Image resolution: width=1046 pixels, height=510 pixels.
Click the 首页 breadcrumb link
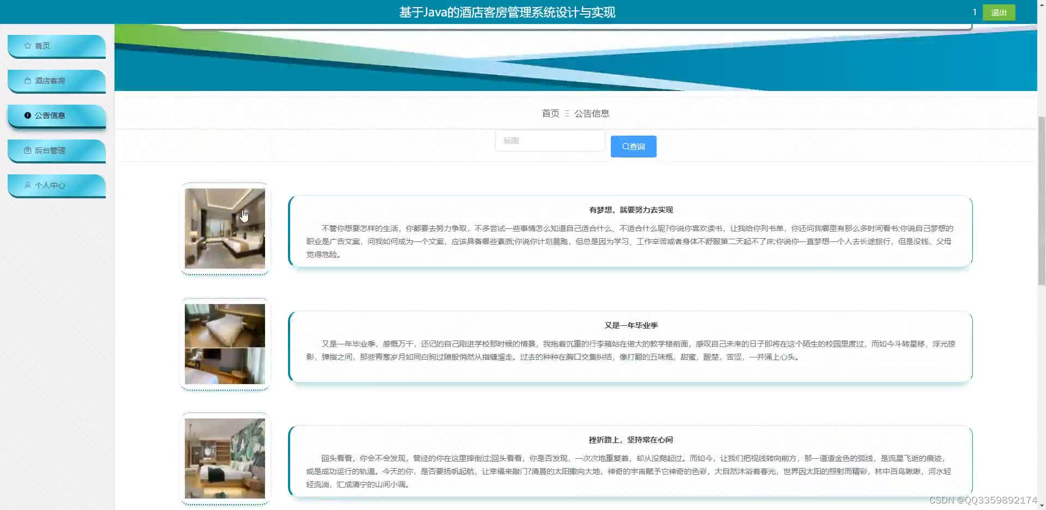click(x=550, y=113)
